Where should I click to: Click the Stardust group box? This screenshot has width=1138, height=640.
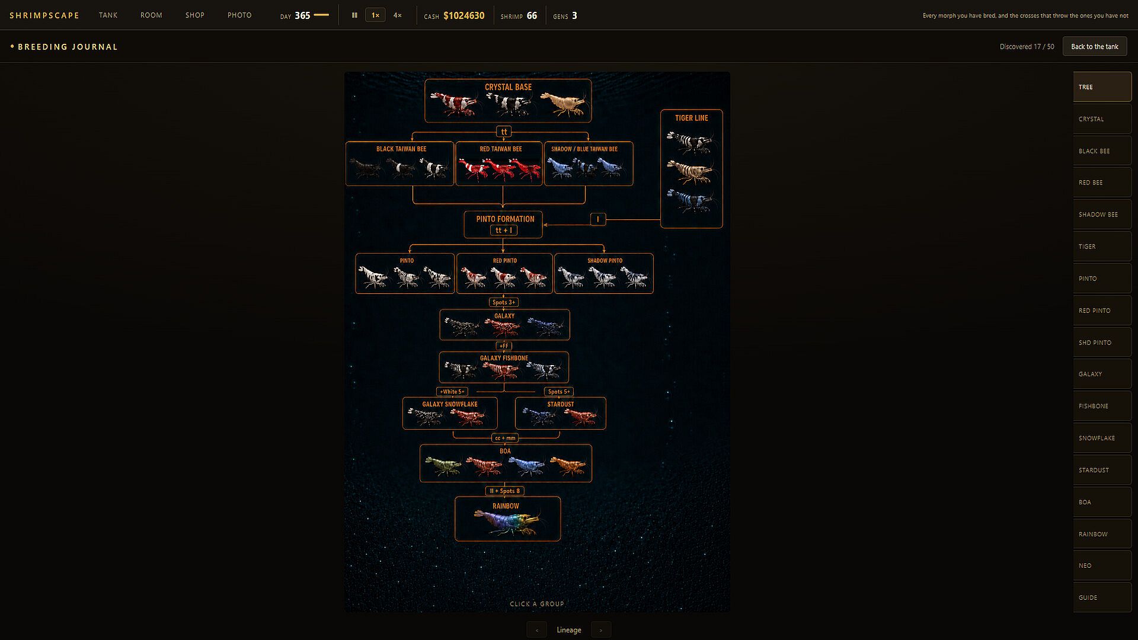(561, 413)
